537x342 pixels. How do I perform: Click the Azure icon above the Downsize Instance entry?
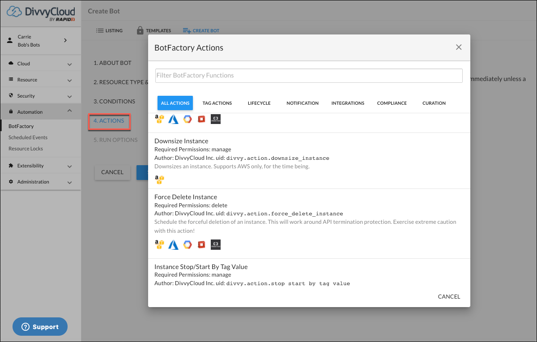173,119
